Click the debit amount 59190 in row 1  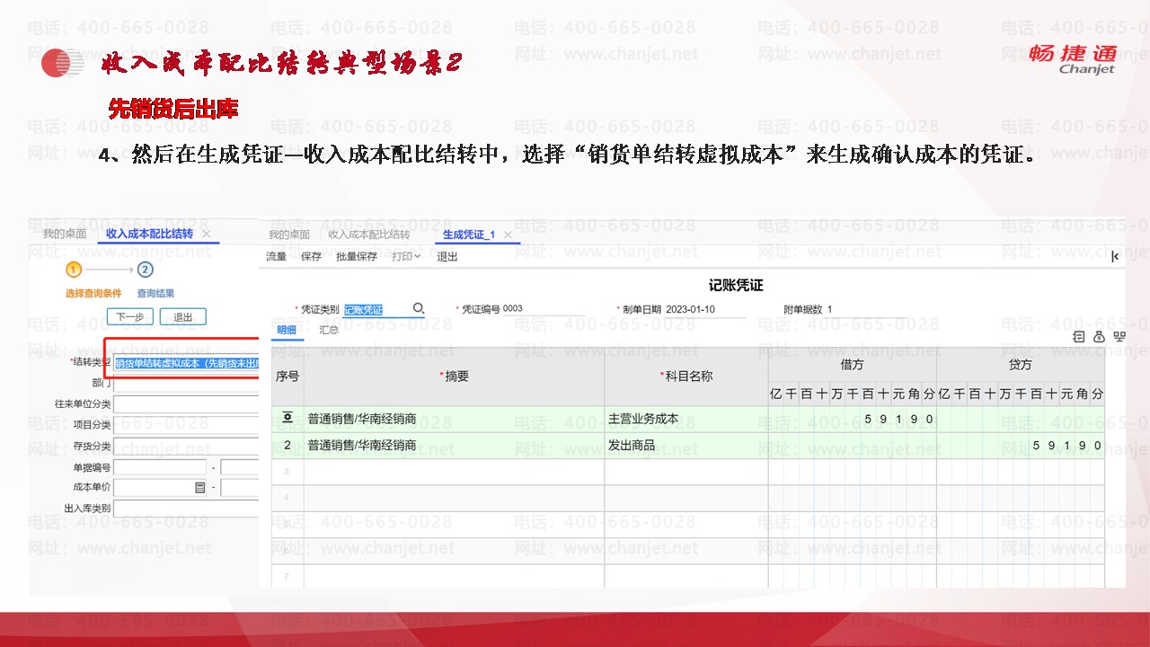(x=899, y=419)
